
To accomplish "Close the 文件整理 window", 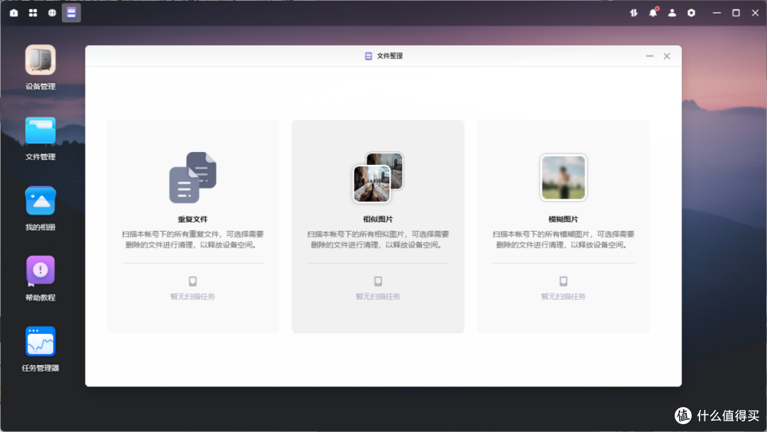I will tap(667, 56).
